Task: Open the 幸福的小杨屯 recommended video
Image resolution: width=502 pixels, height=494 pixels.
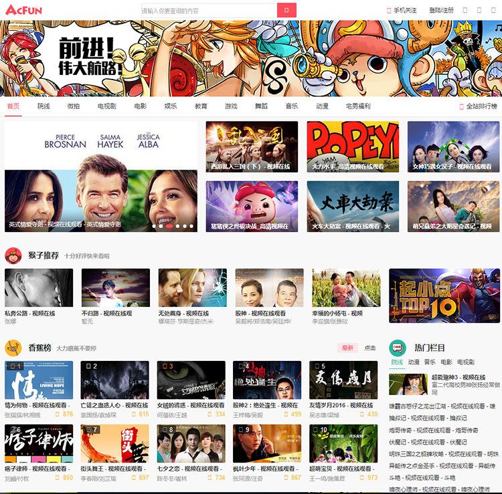Action: [346, 287]
